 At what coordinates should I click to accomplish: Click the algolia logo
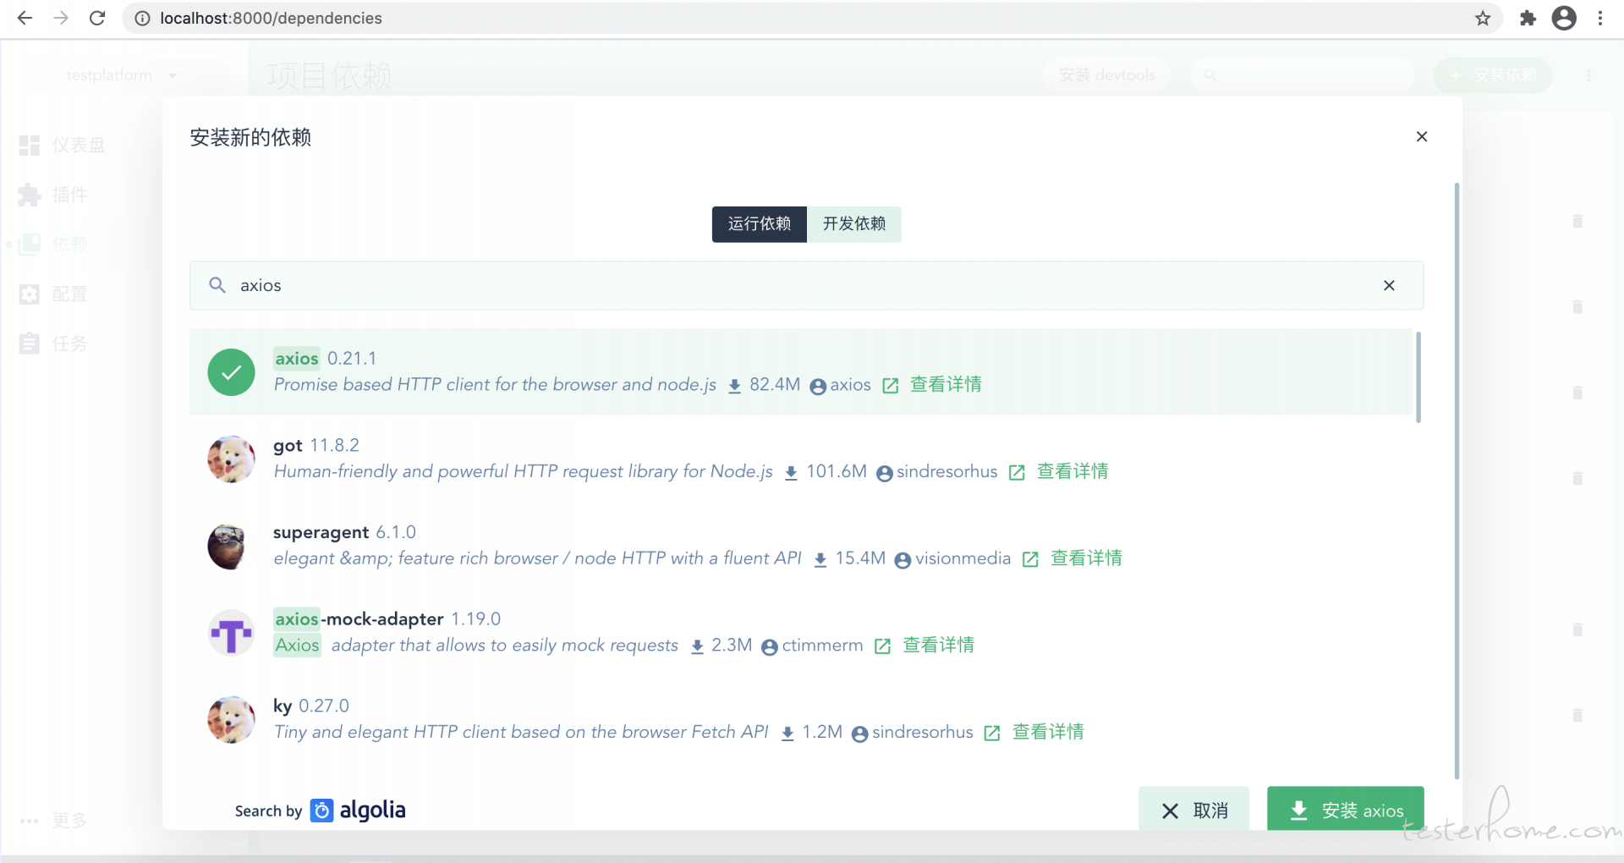click(358, 811)
